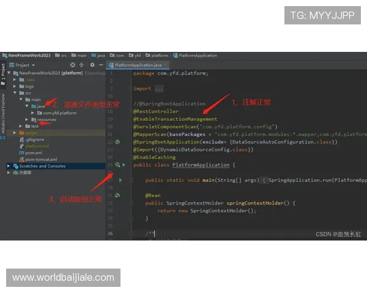Click the green run arrow beside PlatformApplication class

click(x=124, y=165)
